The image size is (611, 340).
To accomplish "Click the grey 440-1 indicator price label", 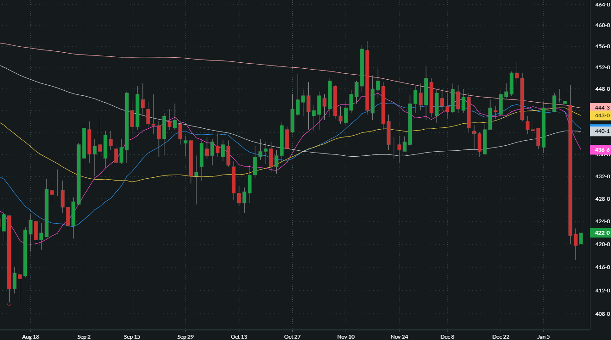I will (x=601, y=131).
